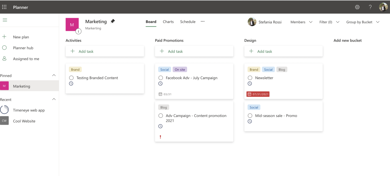Open the settings gear icon
This screenshot has width=390, height=176.
tap(357, 7)
